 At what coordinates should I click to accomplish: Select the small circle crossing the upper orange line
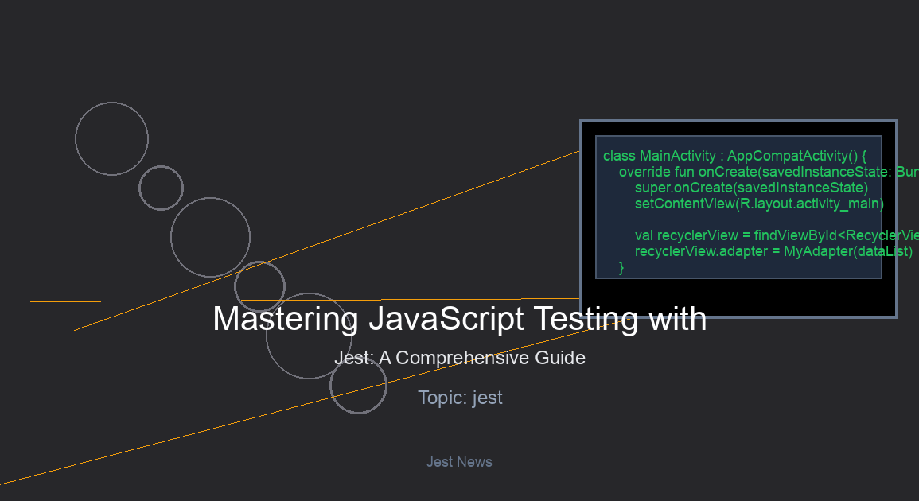click(x=259, y=286)
